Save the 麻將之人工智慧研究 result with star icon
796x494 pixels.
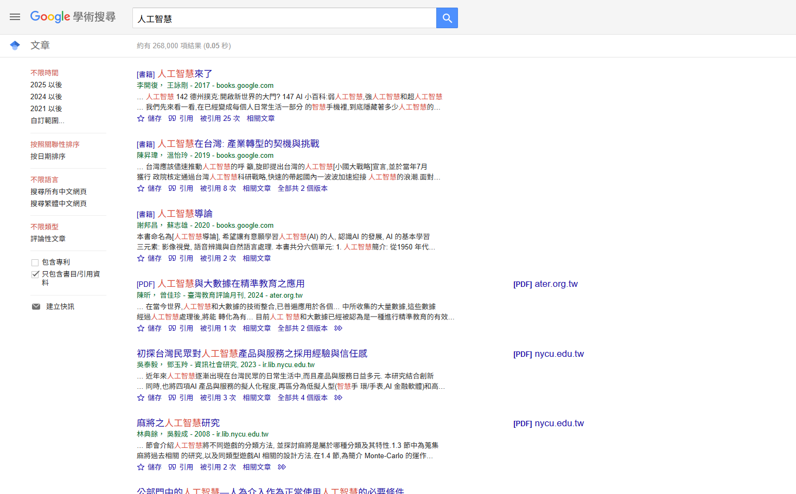pyautogui.click(x=141, y=466)
